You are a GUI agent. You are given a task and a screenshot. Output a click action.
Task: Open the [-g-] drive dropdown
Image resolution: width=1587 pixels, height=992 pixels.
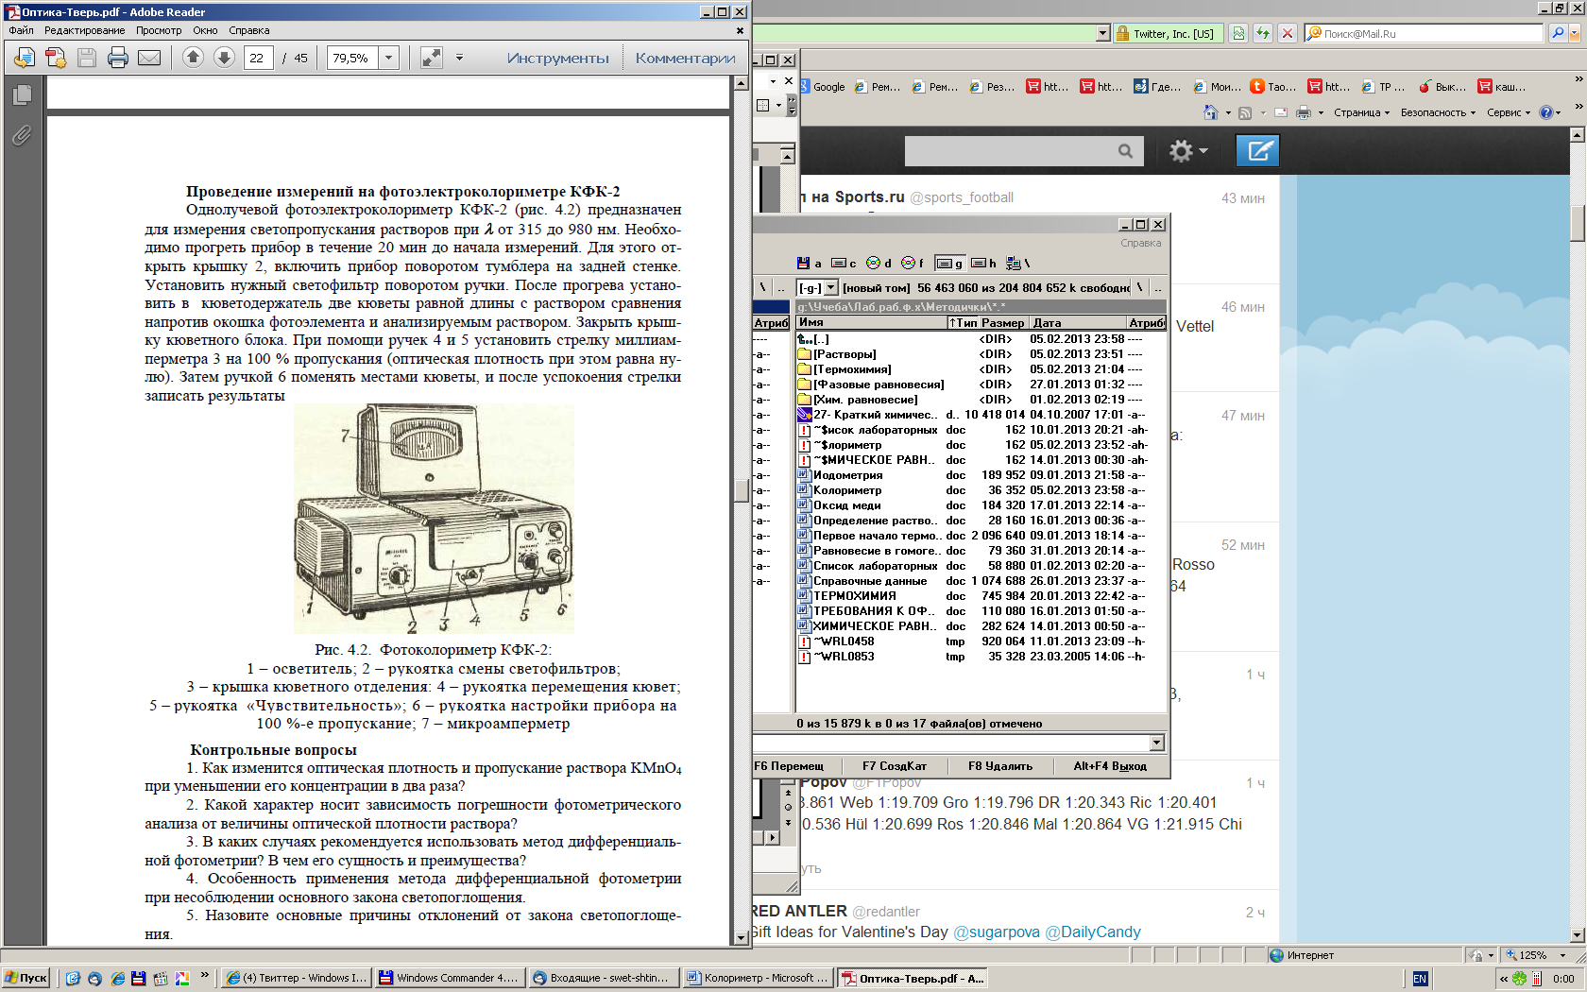coord(831,287)
